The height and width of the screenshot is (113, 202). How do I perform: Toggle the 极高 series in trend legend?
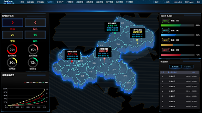click(x=27, y=83)
